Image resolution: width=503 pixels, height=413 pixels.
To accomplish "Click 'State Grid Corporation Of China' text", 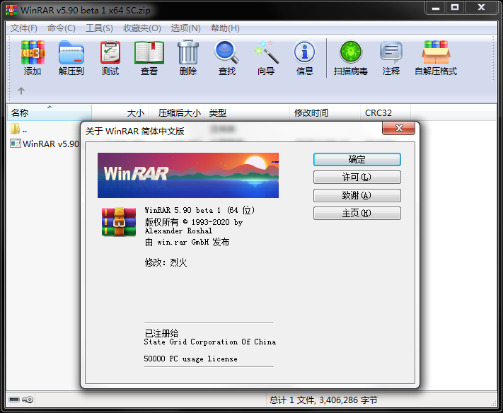I will coord(210,342).
